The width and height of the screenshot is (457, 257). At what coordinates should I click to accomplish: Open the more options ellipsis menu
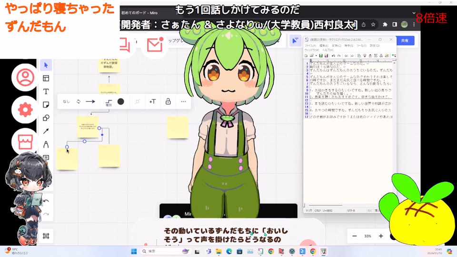point(183,101)
